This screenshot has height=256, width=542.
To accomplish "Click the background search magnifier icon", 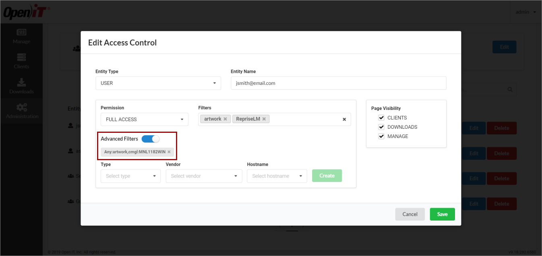I will [510, 90].
